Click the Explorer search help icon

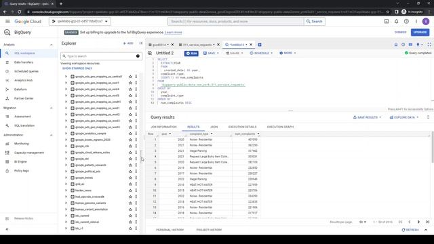click(138, 56)
